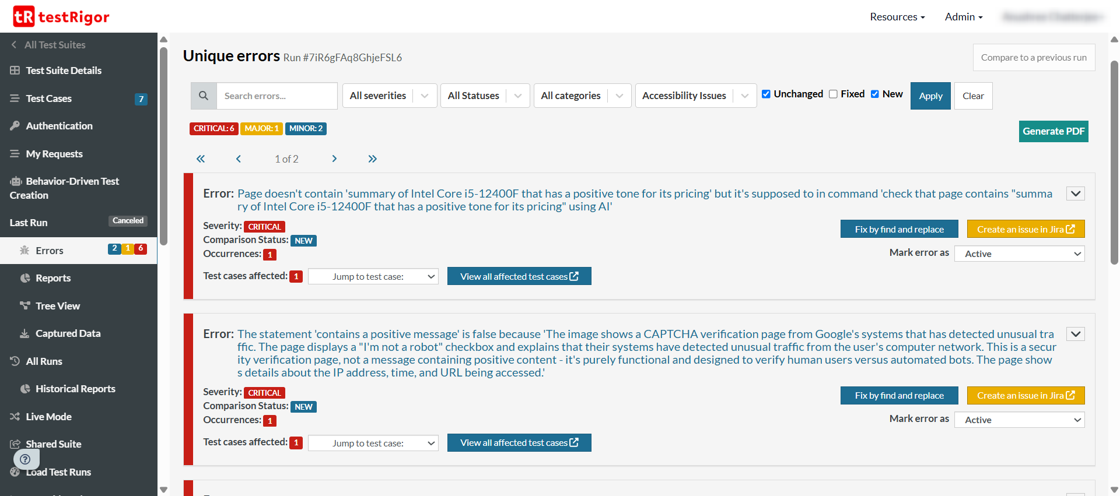The width and height of the screenshot is (1120, 496).
Task: Open the help question mark icon
Action: [25, 459]
